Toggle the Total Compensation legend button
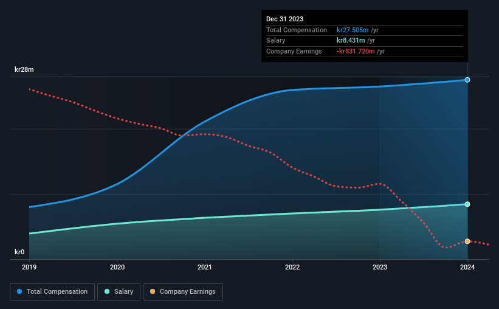Image resolution: width=499 pixels, height=309 pixels. tap(52, 292)
